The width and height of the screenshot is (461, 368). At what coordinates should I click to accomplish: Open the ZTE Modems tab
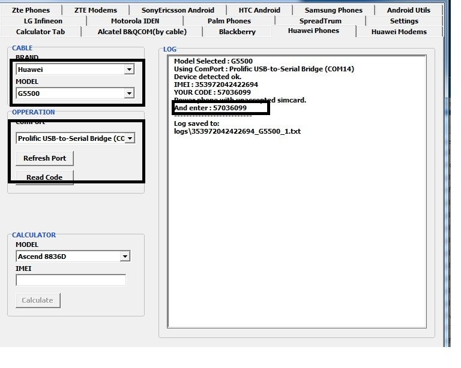(95, 10)
